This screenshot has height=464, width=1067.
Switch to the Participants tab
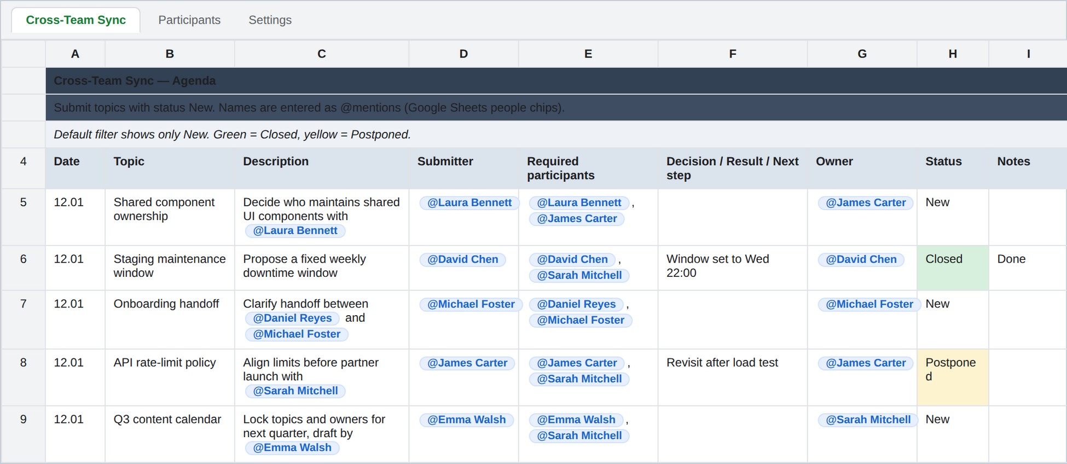click(x=189, y=20)
